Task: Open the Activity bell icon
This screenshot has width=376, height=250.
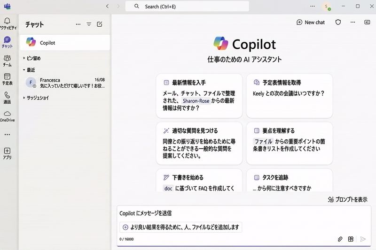Action: tap(7, 21)
